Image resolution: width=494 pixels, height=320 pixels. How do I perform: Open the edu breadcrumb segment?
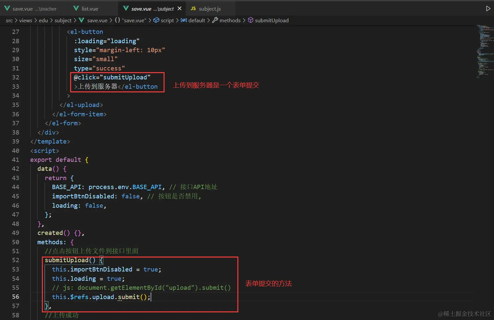point(43,21)
